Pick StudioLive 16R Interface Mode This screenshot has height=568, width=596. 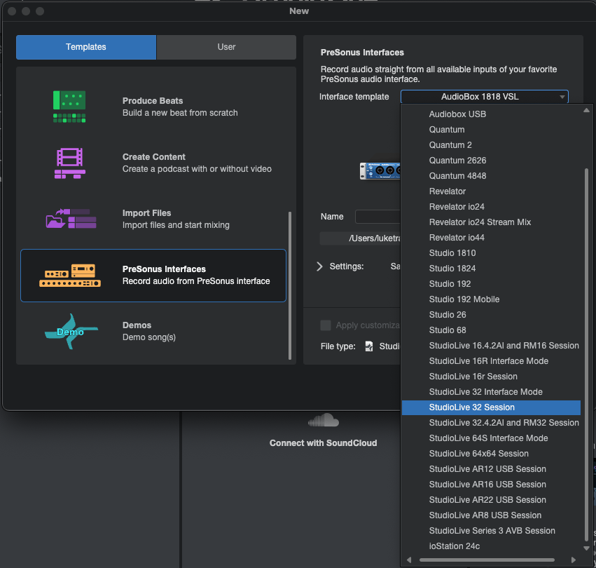tap(491, 361)
